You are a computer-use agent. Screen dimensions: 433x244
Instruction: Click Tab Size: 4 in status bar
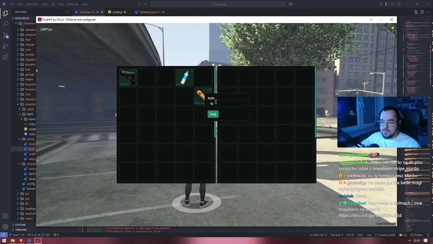point(337,235)
